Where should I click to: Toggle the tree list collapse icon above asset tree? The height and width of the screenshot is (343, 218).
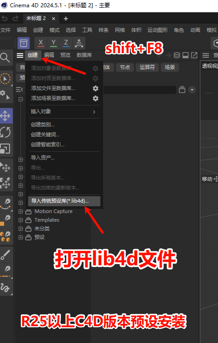click(x=20, y=89)
